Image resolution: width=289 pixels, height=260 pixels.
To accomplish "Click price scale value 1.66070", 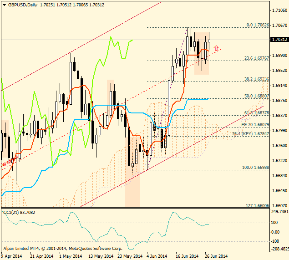I will point(279,206).
